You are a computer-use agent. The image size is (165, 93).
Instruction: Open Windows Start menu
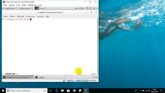click(3, 91)
